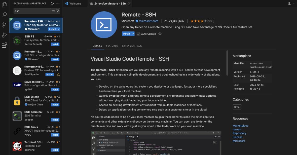Click the install count 24,383,637
297x155 pixels.
coord(176,21)
